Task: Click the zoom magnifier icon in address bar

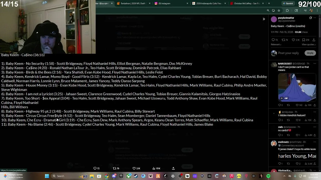Action: (x=268, y=10)
